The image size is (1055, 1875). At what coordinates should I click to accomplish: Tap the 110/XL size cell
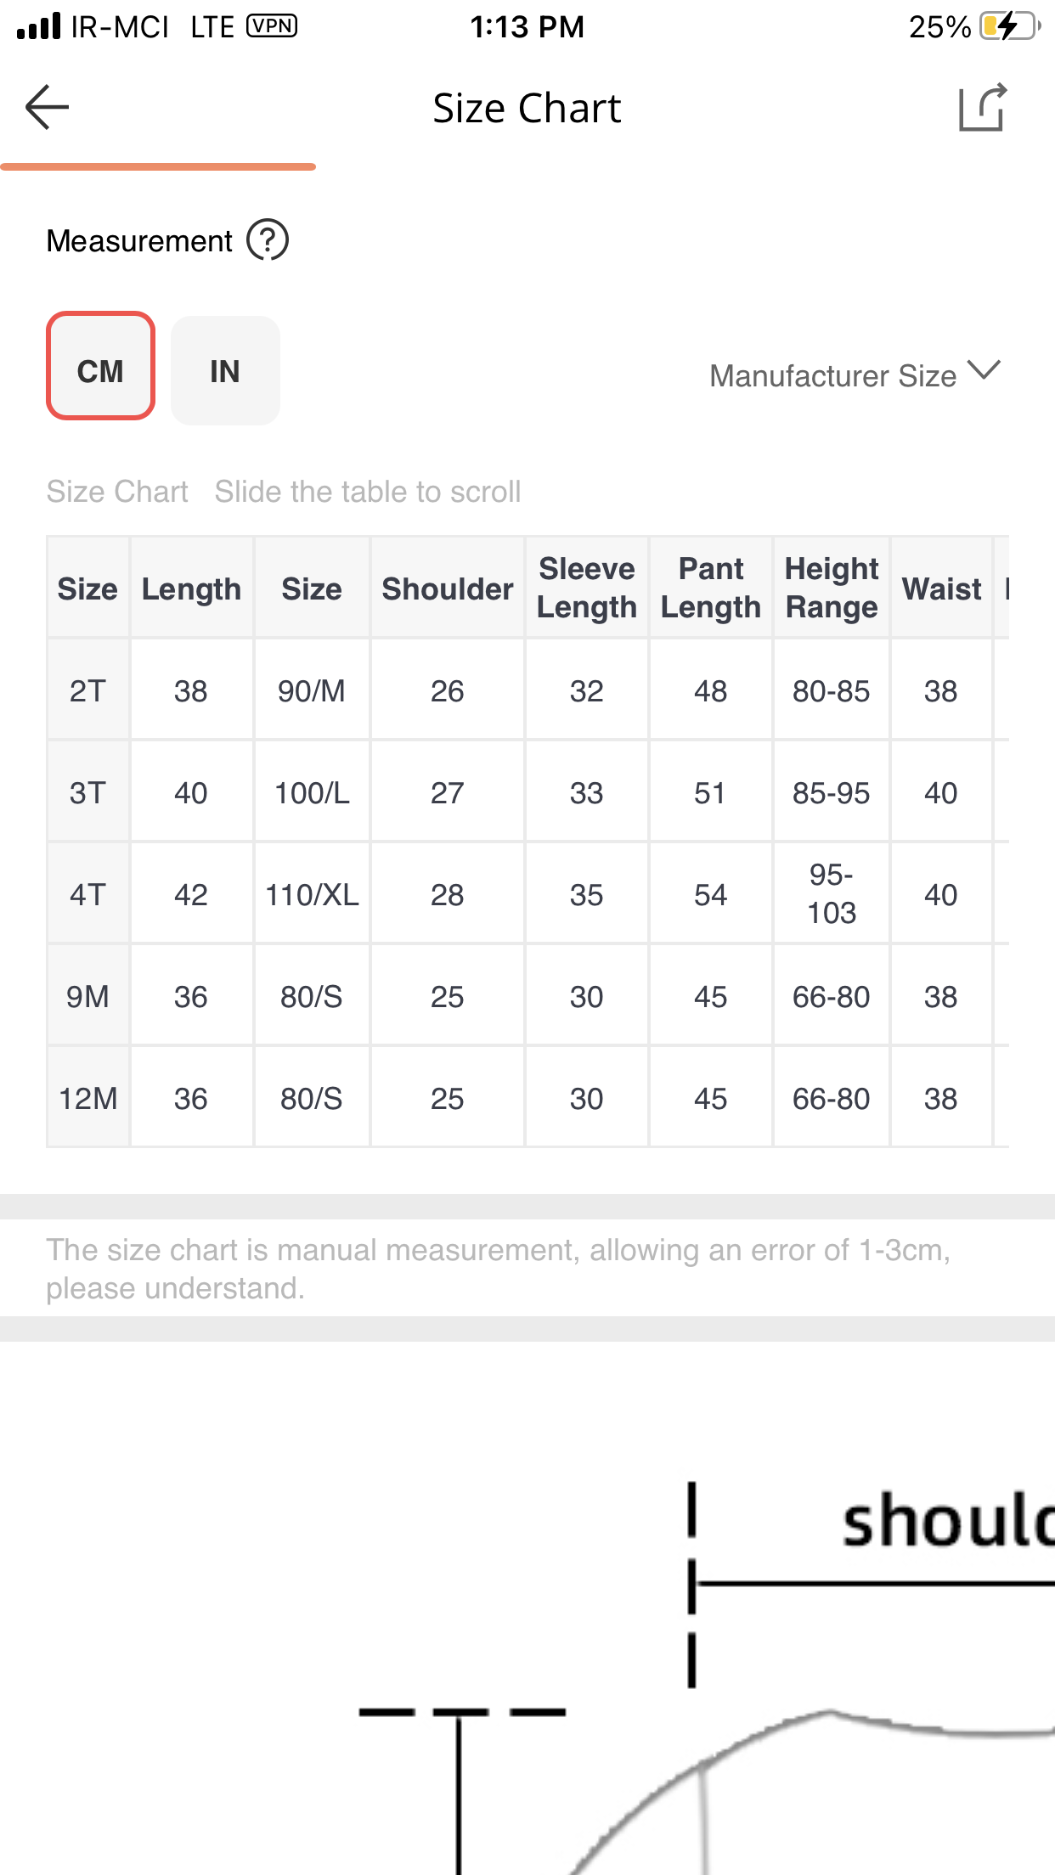click(312, 894)
